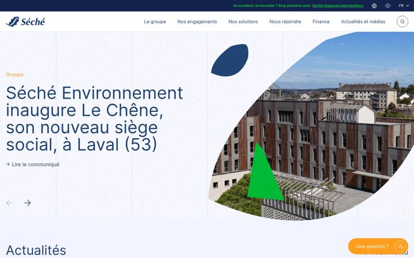Go to next slide arrow

click(28, 203)
